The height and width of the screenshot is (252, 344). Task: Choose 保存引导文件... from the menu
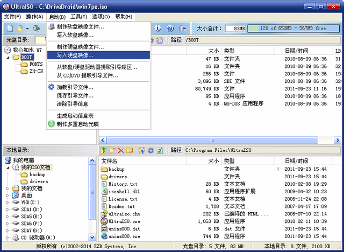[98, 95]
